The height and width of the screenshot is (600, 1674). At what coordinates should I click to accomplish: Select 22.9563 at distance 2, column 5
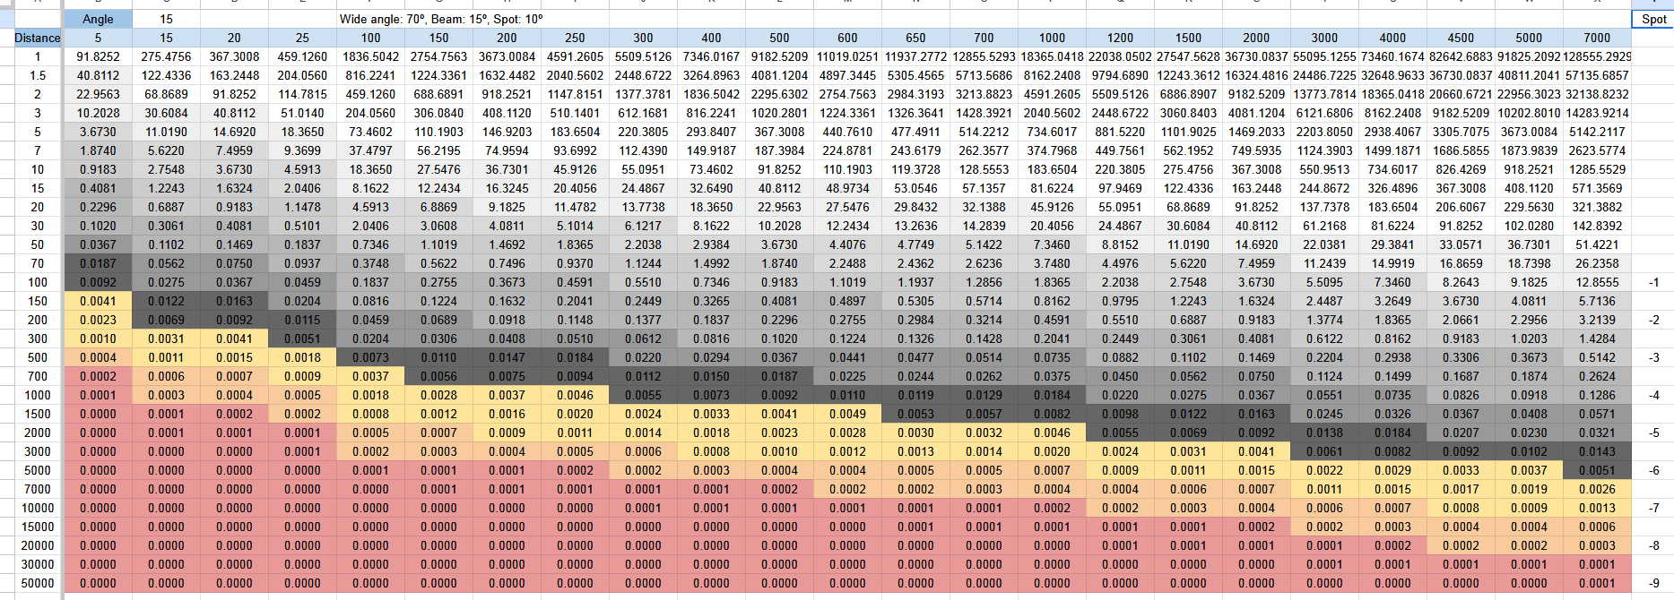(x=98, y=94)
